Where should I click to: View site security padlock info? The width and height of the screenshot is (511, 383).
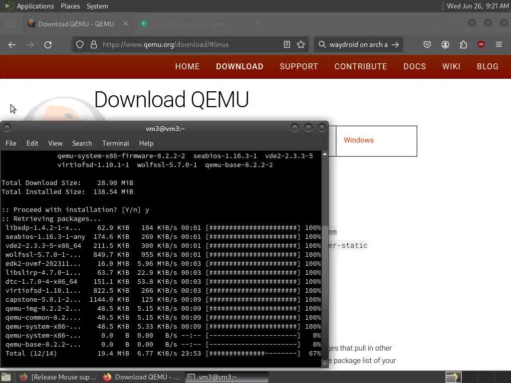coord(94,44)
